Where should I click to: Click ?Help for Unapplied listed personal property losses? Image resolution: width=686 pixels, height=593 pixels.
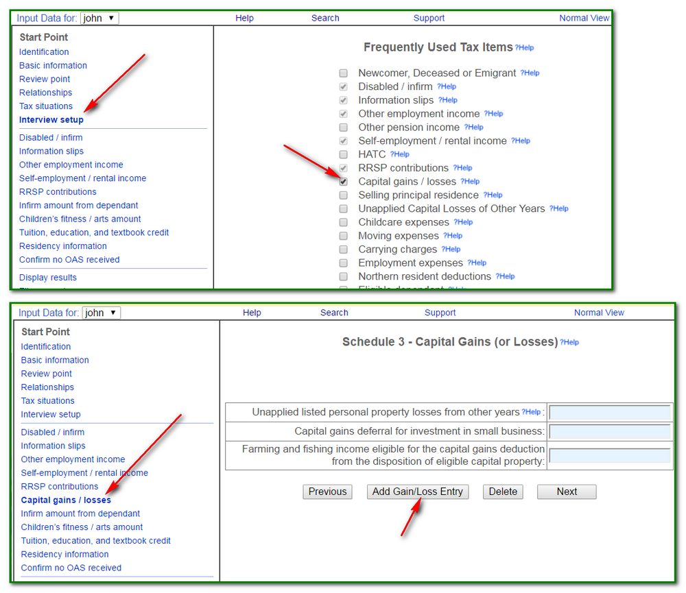(531, 412)
